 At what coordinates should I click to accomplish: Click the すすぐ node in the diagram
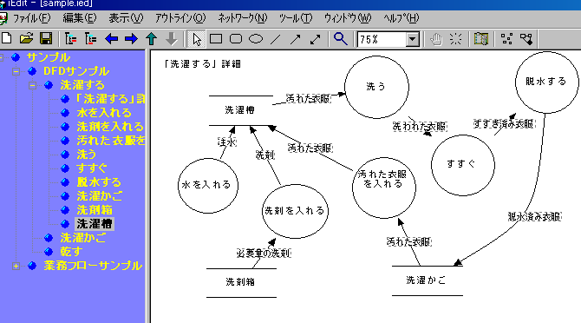(463, 165)
